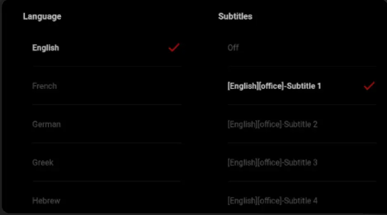Click the Subtitles section heading

[235, 16]
